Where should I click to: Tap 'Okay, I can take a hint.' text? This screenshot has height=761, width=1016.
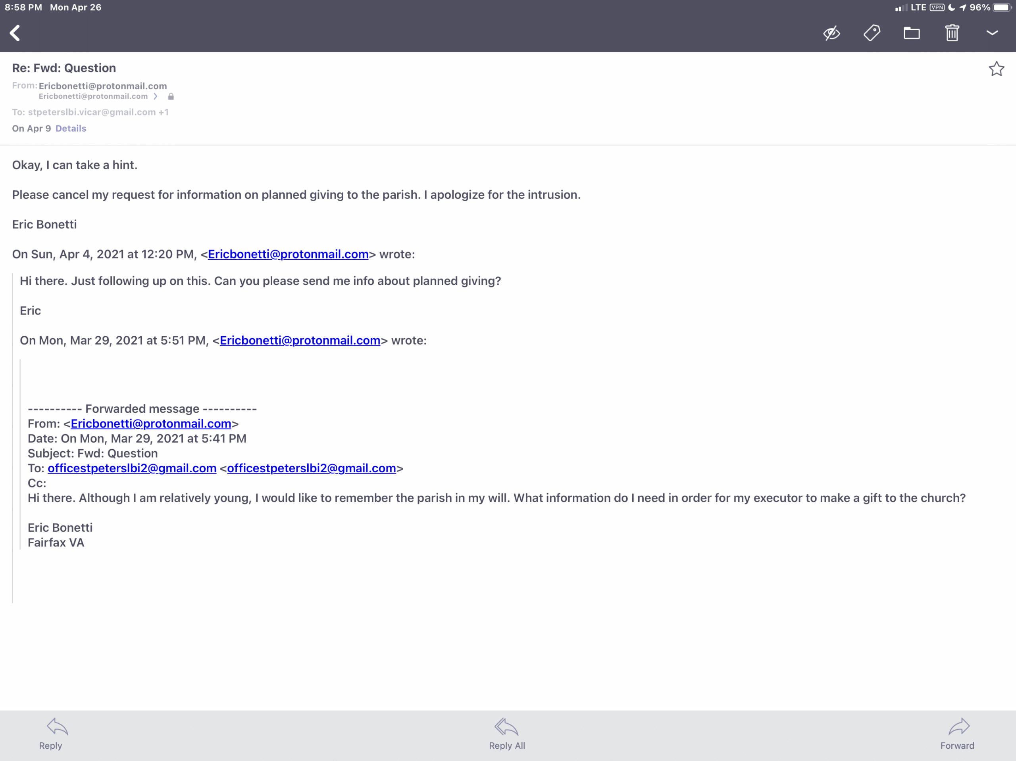pos(75,165)
